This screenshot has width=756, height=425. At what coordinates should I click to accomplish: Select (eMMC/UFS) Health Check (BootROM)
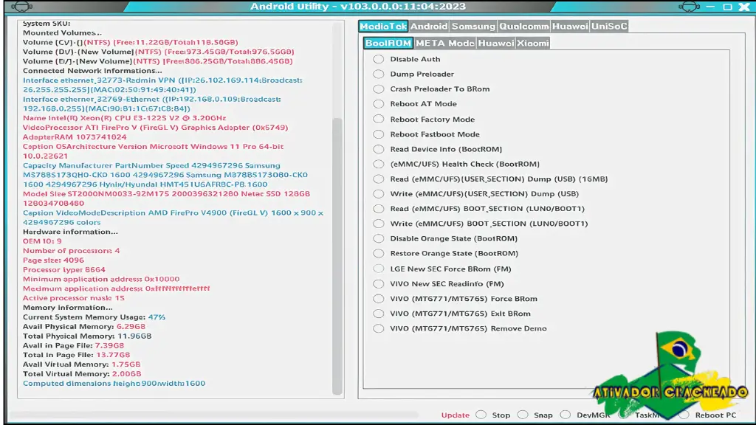379,165
